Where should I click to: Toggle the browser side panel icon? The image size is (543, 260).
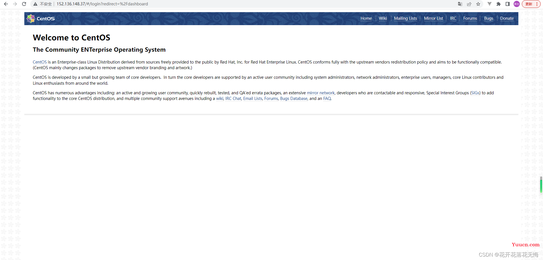click(508, 4)
